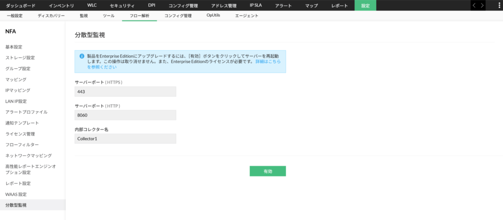Select ライセンス管理 in the sidebar
The image size is (503, 220).
coord(20,134)
